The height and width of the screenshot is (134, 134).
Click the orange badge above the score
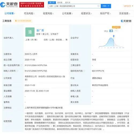tap(116, 27)
